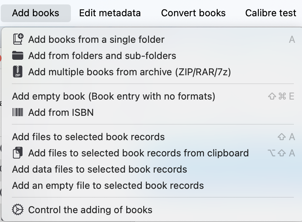Choose Add from ISBN
The image size is (302, 222).
pos(61,112)
